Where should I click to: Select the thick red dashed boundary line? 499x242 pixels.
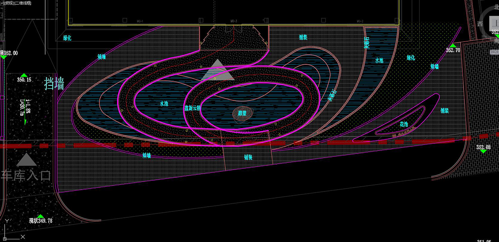point(249,143)
